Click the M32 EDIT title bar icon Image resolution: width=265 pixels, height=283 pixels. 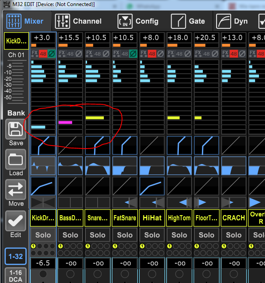pos(7,4)
